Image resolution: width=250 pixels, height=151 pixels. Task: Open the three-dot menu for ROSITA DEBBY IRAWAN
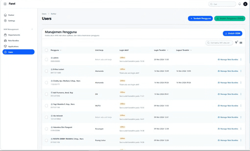pos(241,140)
